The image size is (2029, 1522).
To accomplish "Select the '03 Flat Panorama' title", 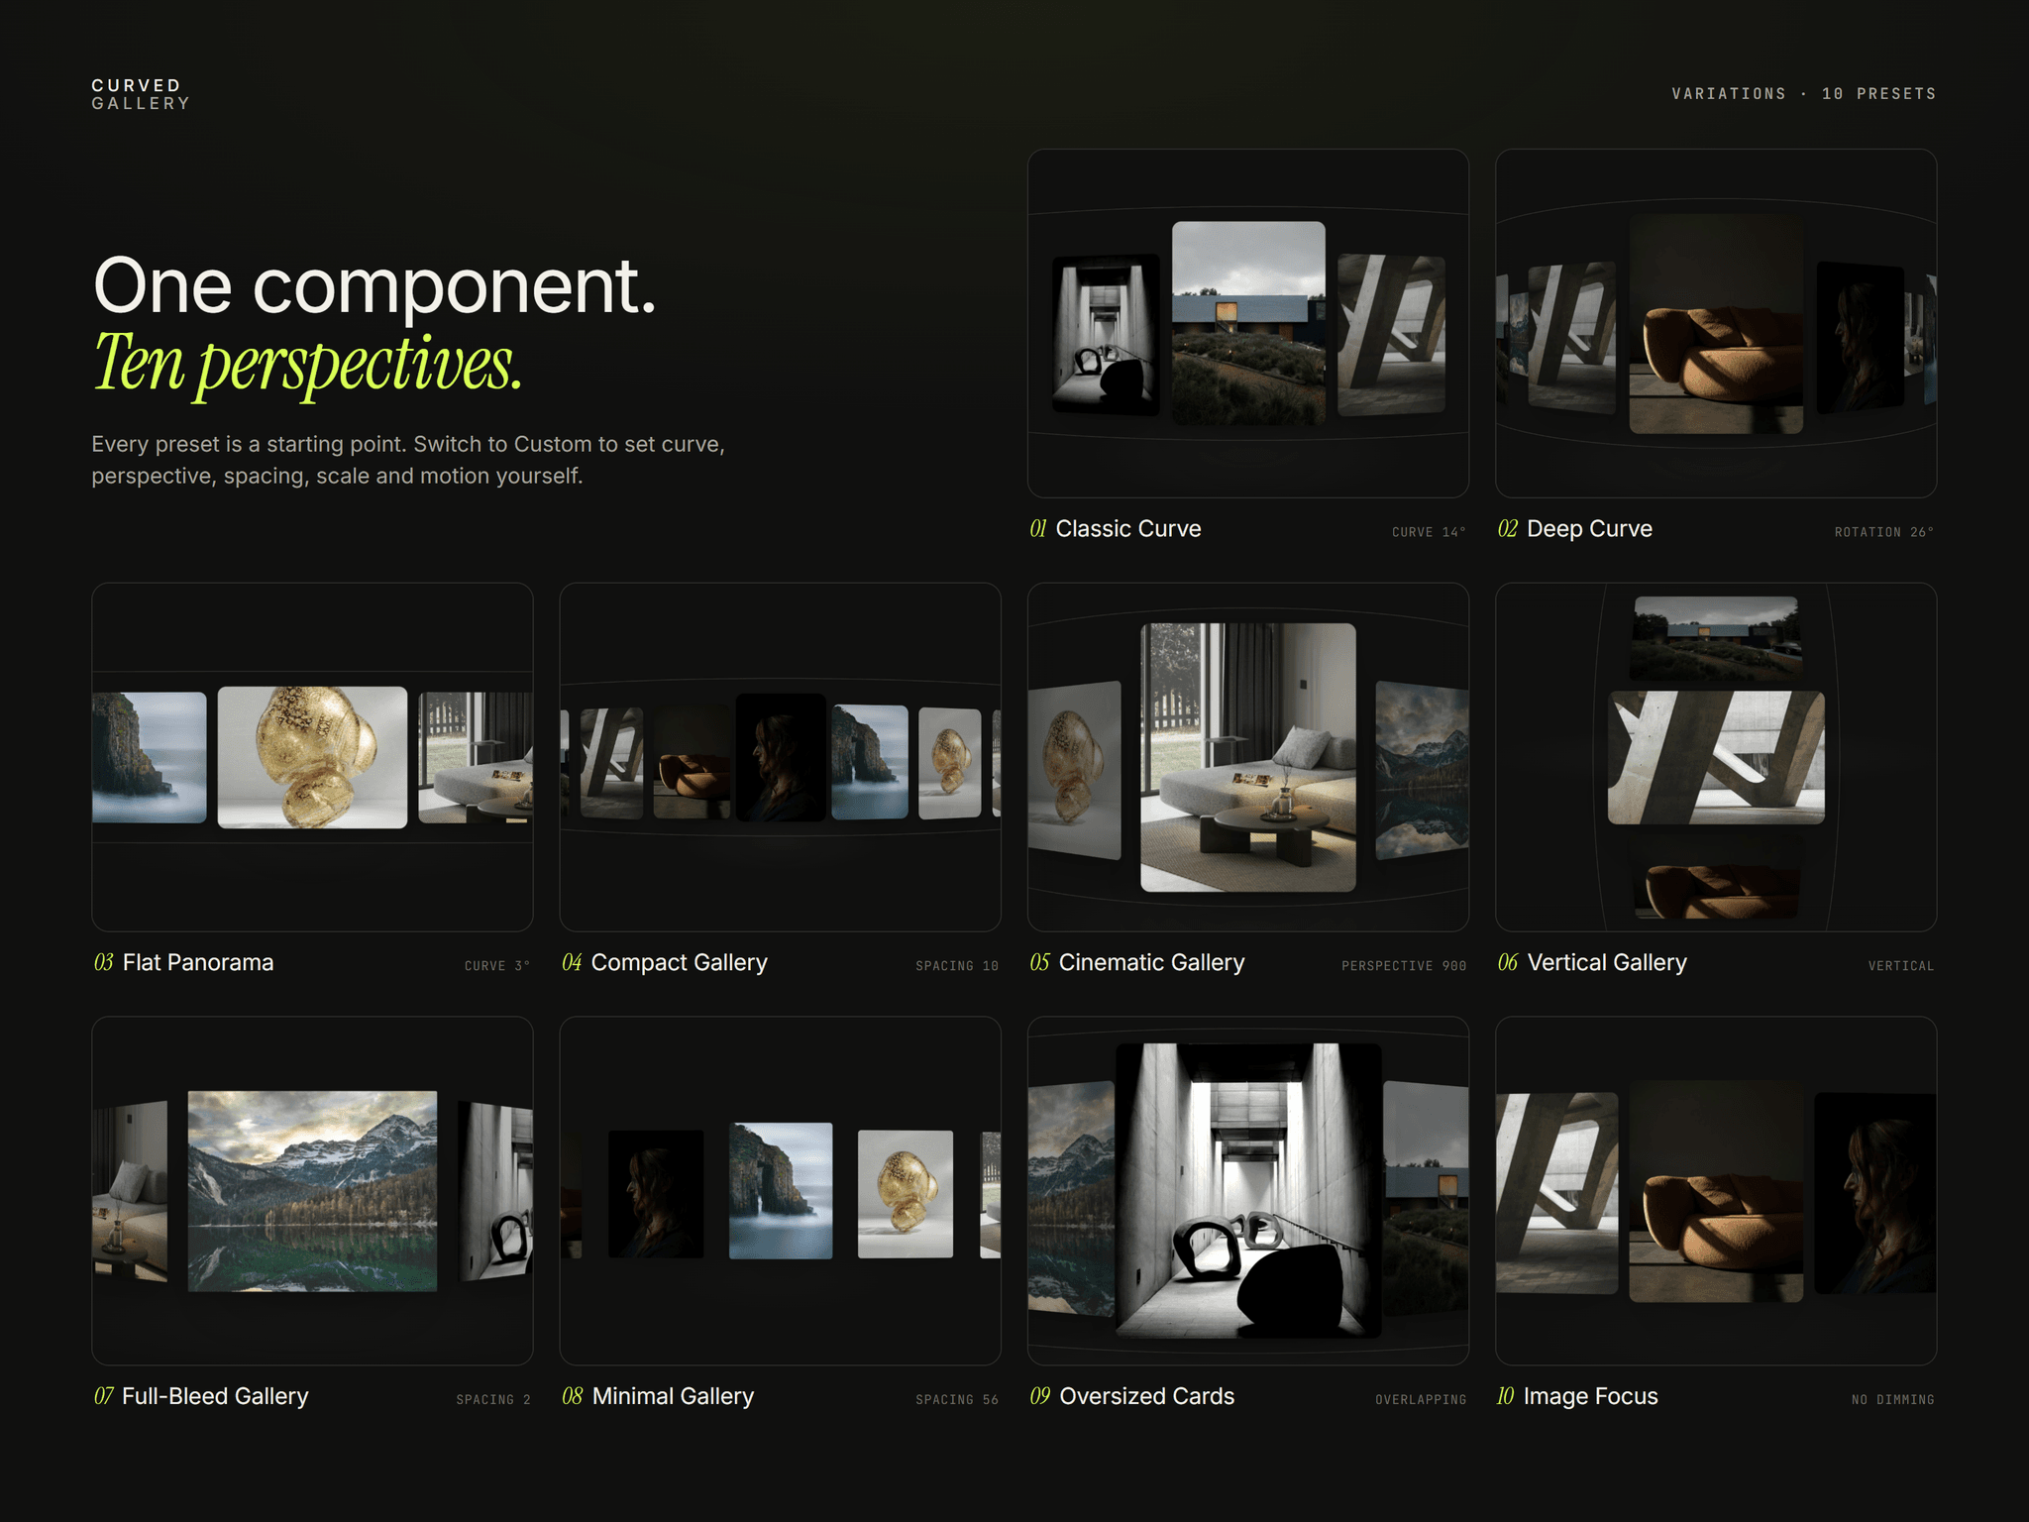I will click(183, 962).
